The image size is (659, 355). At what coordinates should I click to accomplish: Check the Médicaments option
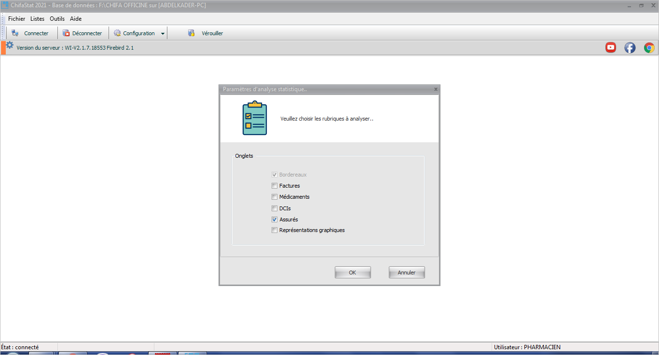coord(275,197)
